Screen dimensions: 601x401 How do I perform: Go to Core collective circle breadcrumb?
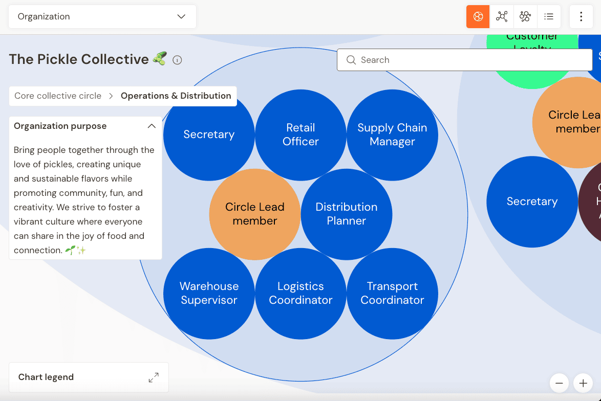pos(58,96)
